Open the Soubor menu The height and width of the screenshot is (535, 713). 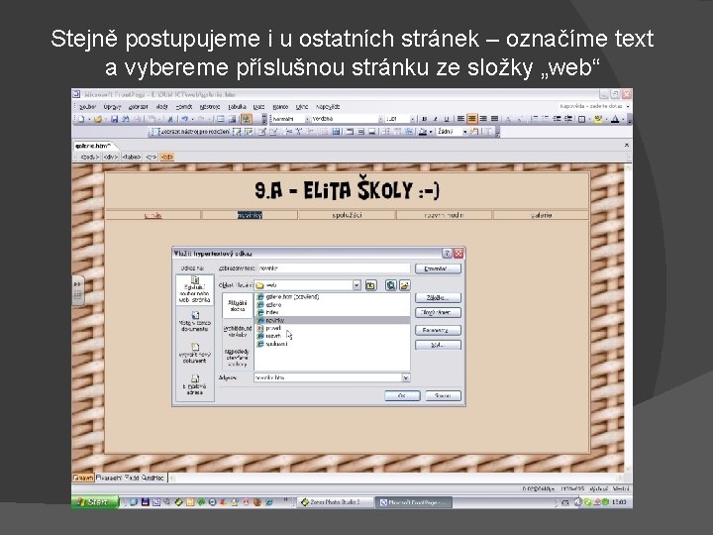pyautogui.click(x=87, y=106)
